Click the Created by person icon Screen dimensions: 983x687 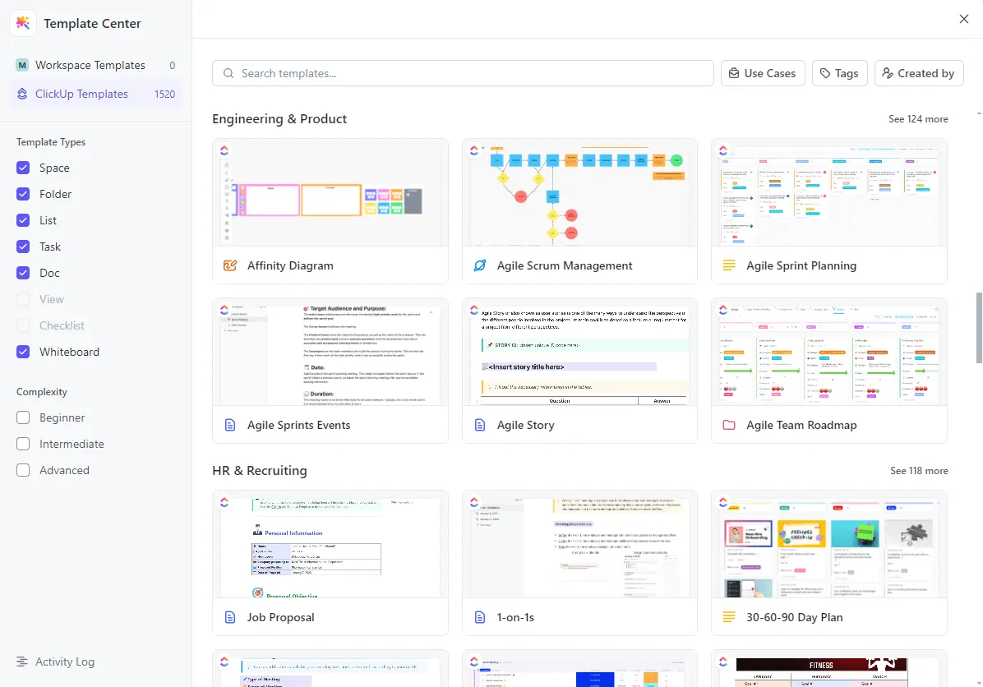(887, 73)
